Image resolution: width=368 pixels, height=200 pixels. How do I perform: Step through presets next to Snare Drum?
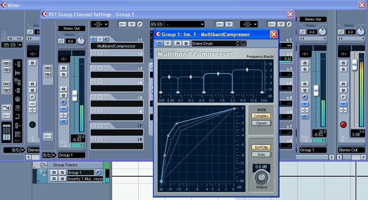tap(238, 44)
